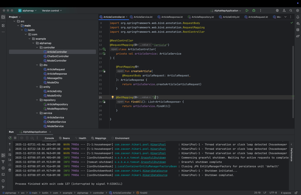Run AlphaMapApplication with the green play button
The height and width of the screenshot is (195, 301).
tap(247, 10)
